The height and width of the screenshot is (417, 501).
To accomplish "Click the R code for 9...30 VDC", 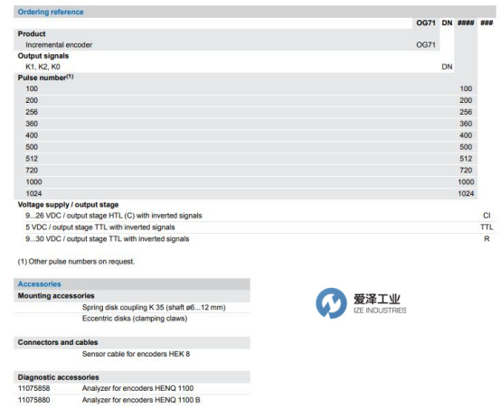I will point(487,239).
